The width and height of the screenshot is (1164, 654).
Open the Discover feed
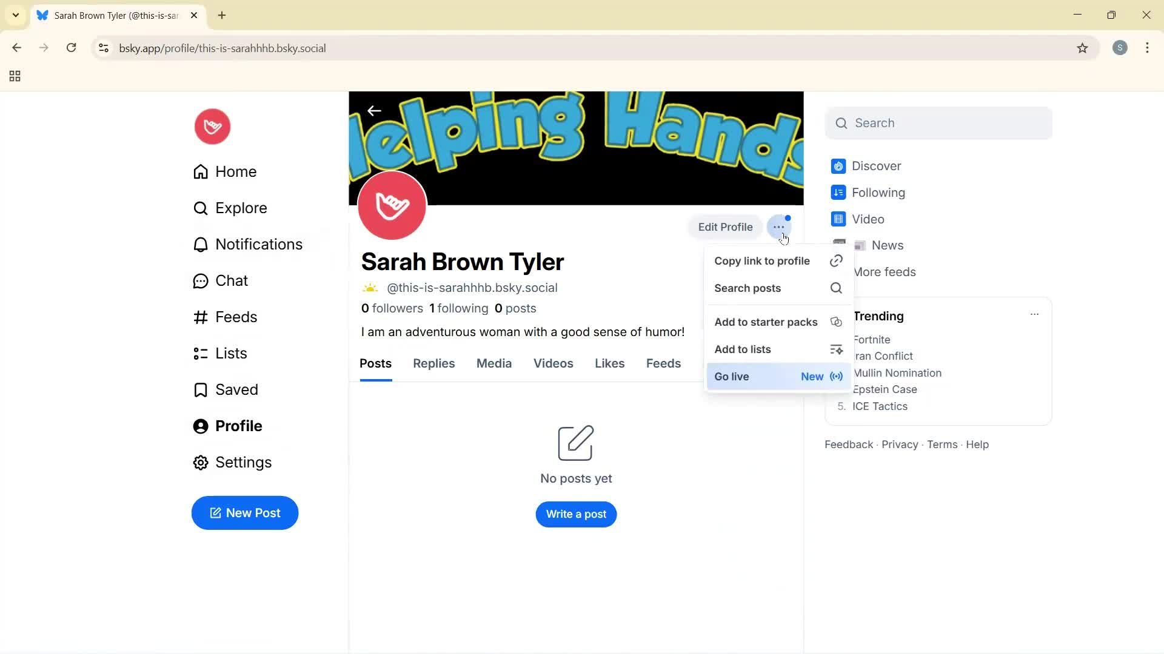(x=877, y=165)
